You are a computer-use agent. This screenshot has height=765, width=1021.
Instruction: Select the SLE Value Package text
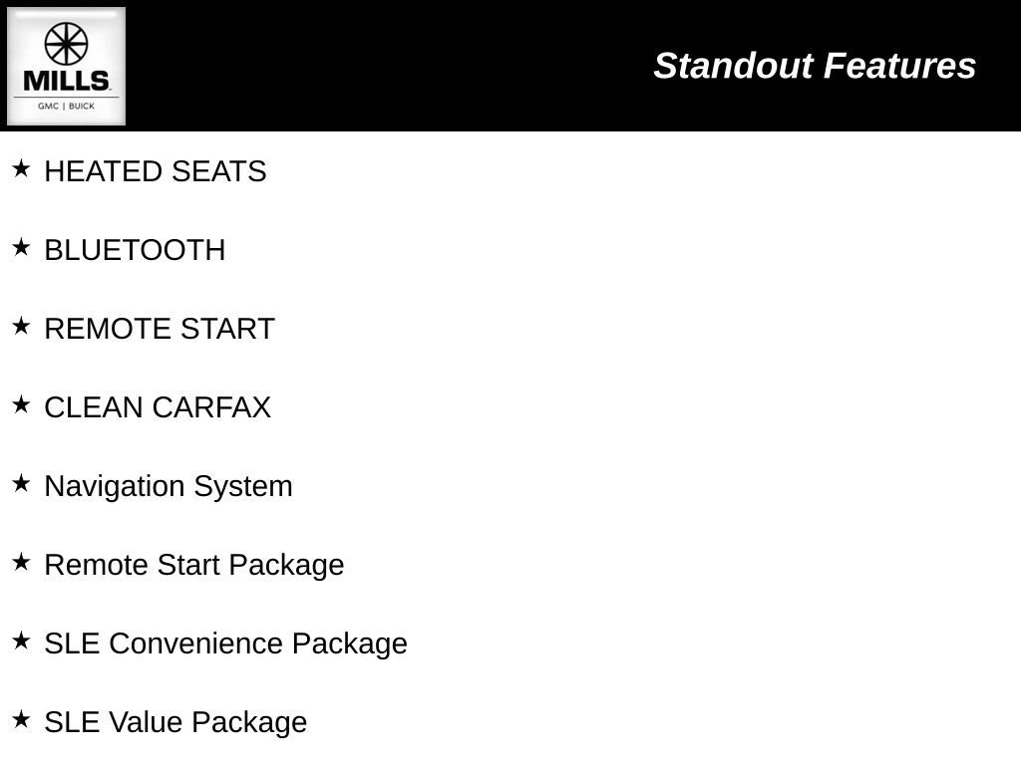pos(175,722)
